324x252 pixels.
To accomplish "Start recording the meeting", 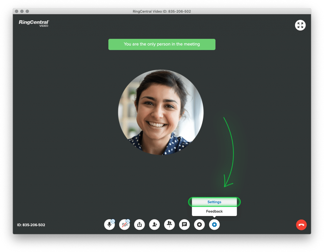I will pyautogui.click(x=199, y=225).
